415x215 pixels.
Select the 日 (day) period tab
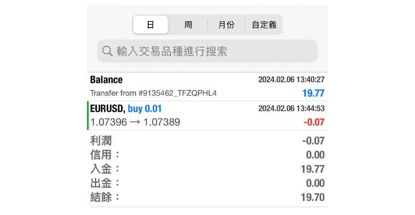pyautogui.click(x=151, y=25)
